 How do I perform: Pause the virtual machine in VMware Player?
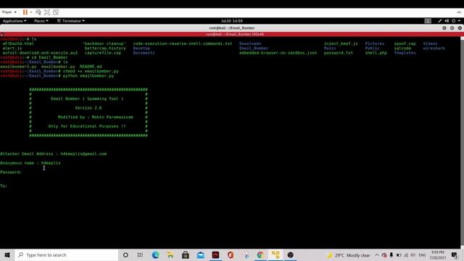[25, 12]
